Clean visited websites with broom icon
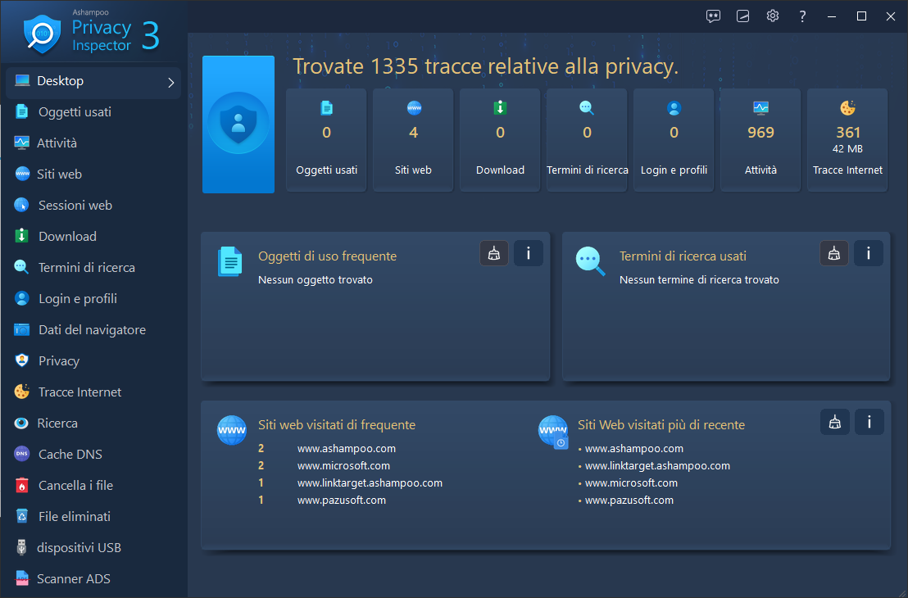This screenshot has height=598, width=908. tap(834, 422)
